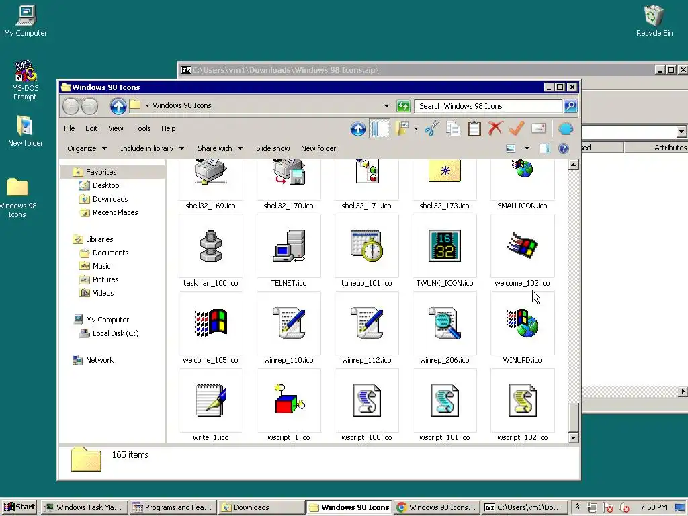688x516 pixels.
Task: Click the blue Up arrow in address bar
Action: 118,106
